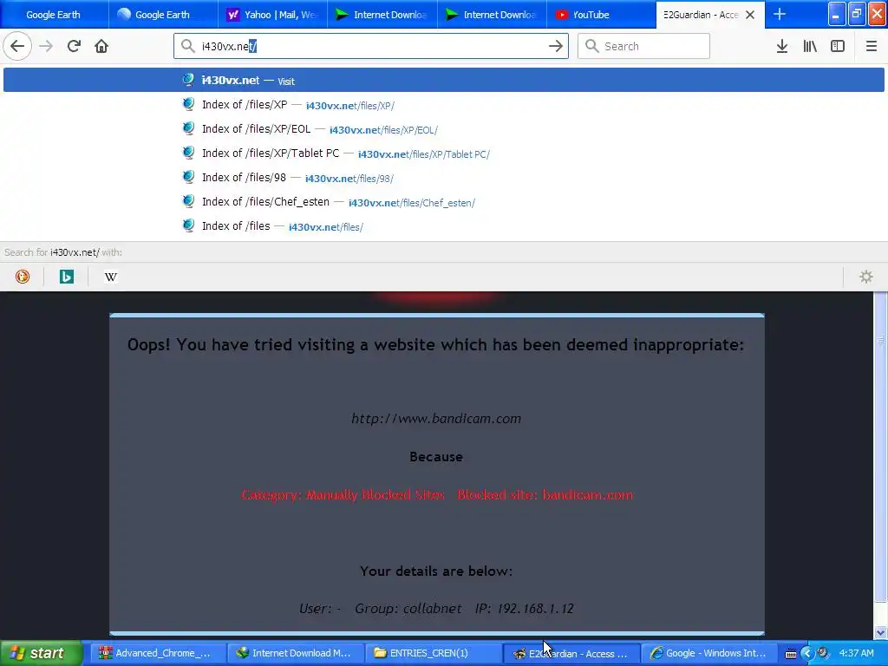Click the Group: collabnet text
The height and width of the screenshot is (666, 888).
[x=408, y=608]
